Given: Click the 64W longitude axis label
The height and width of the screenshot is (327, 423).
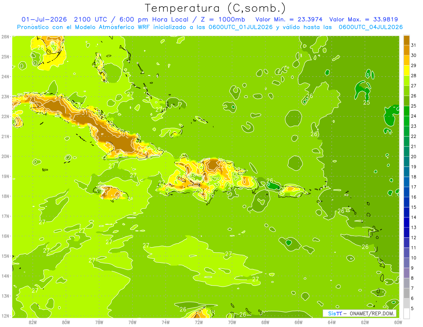Looking at the screenshot, I should click(331, 322).
